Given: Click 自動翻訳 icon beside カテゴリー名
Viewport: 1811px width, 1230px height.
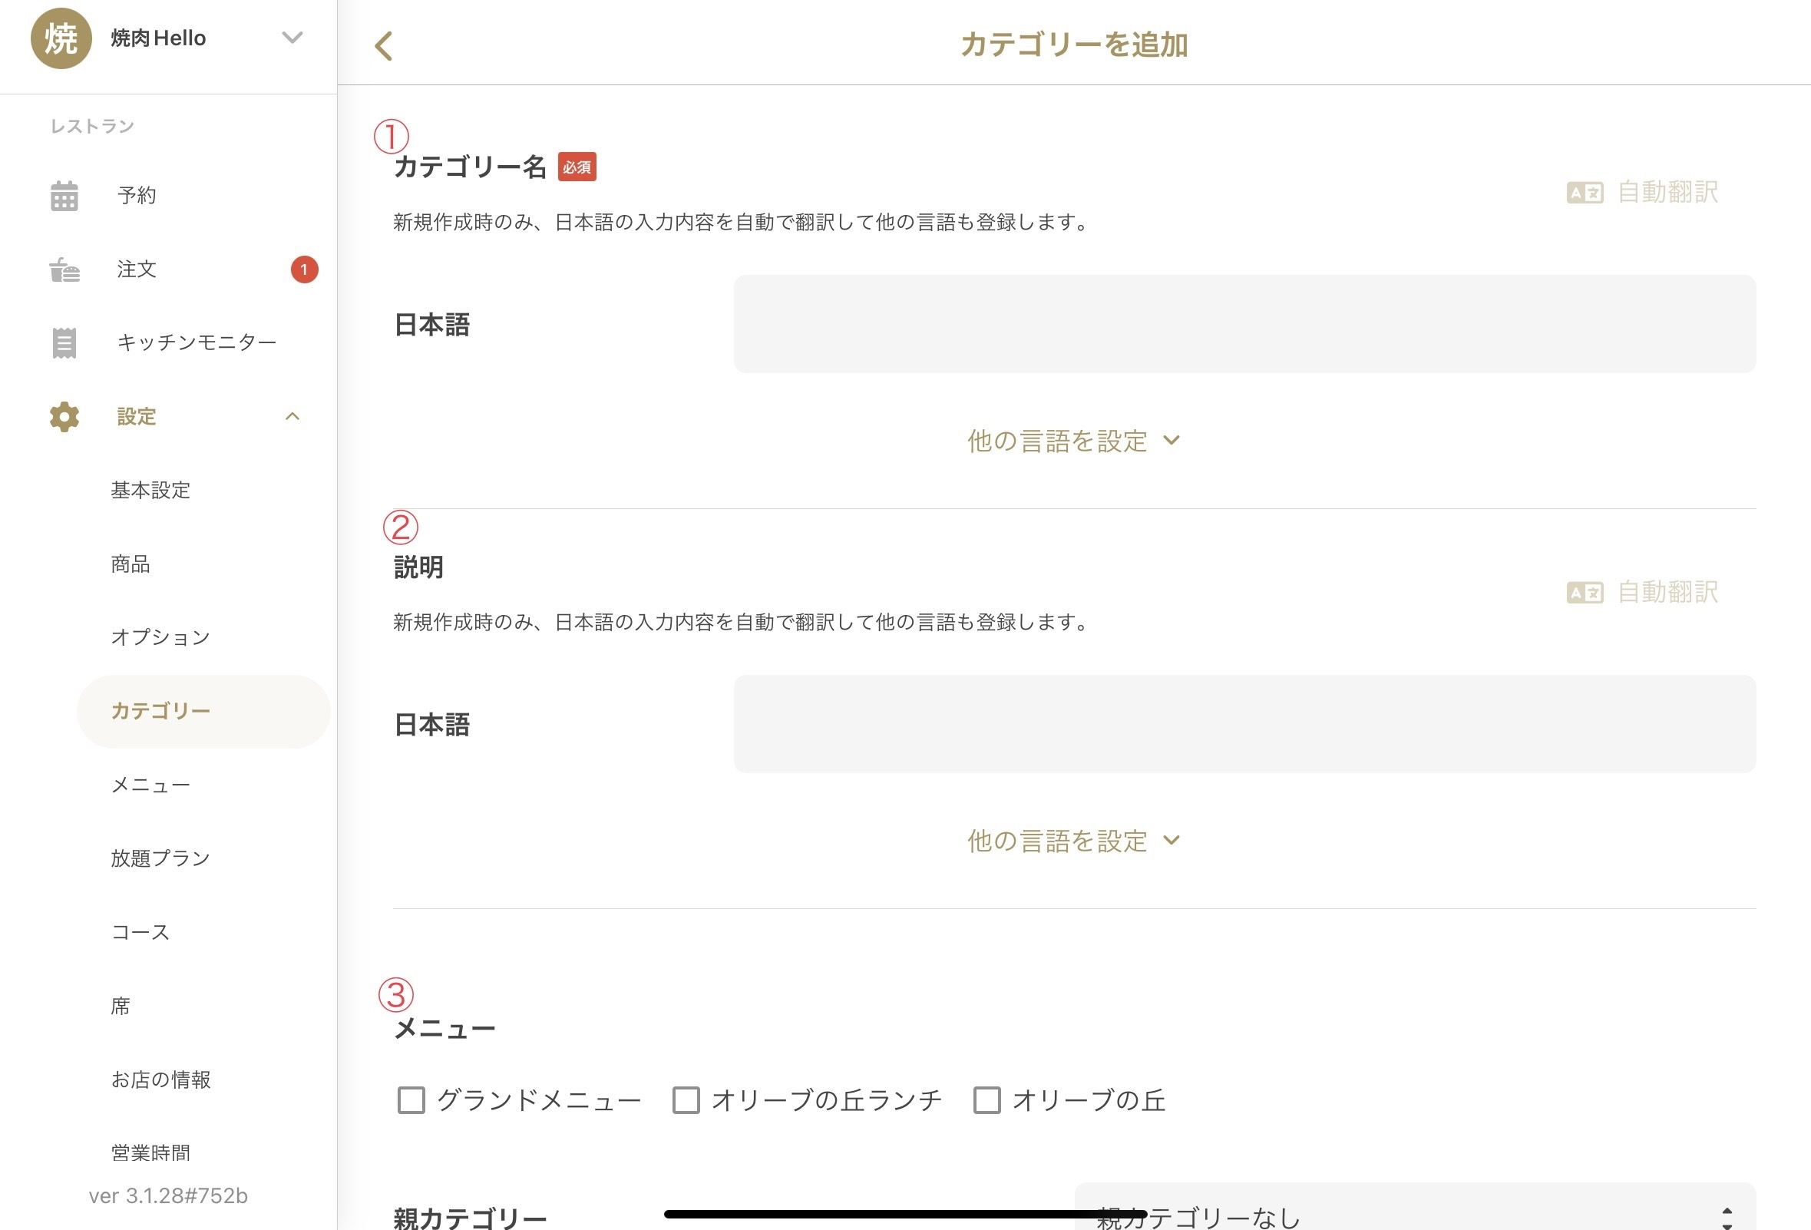Looking at the screenshot, I should [1585, 193].
